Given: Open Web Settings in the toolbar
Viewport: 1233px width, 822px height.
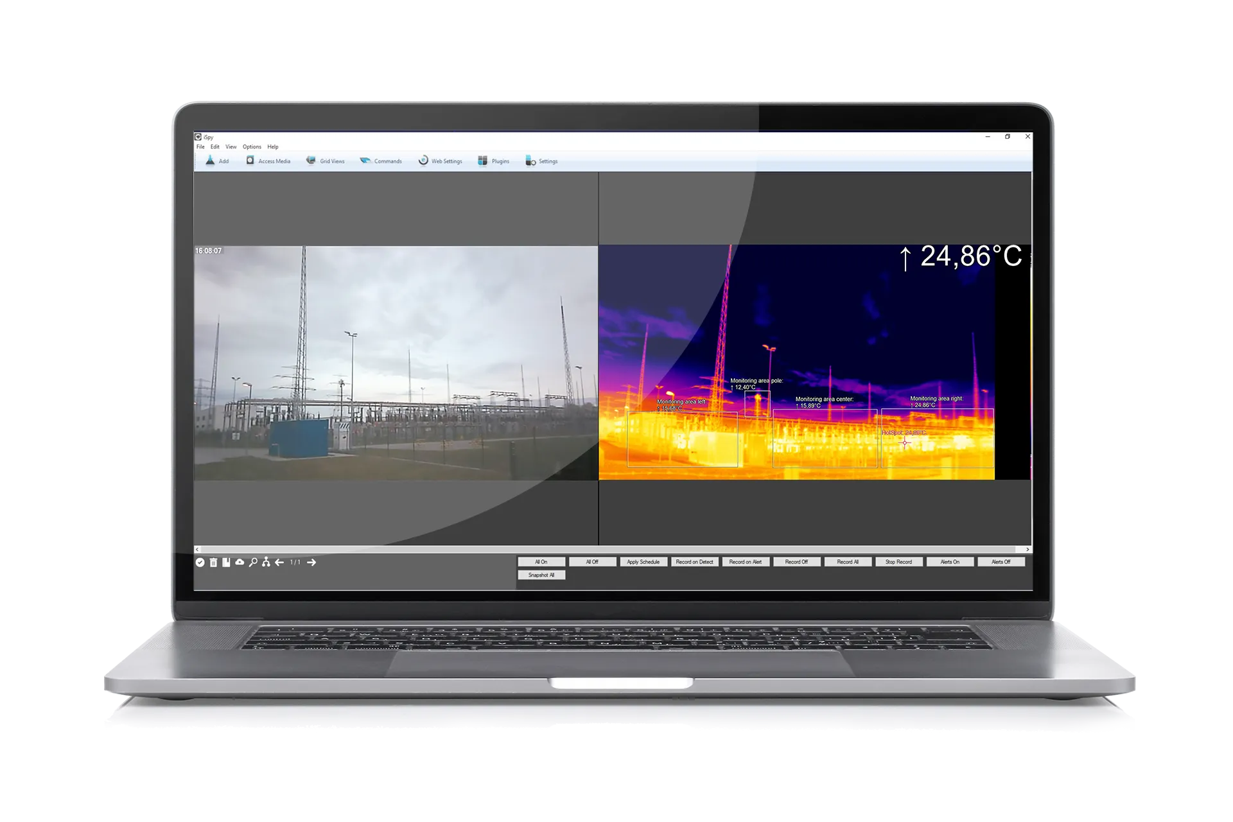Looking at the screenshot, I should [423, 161].
